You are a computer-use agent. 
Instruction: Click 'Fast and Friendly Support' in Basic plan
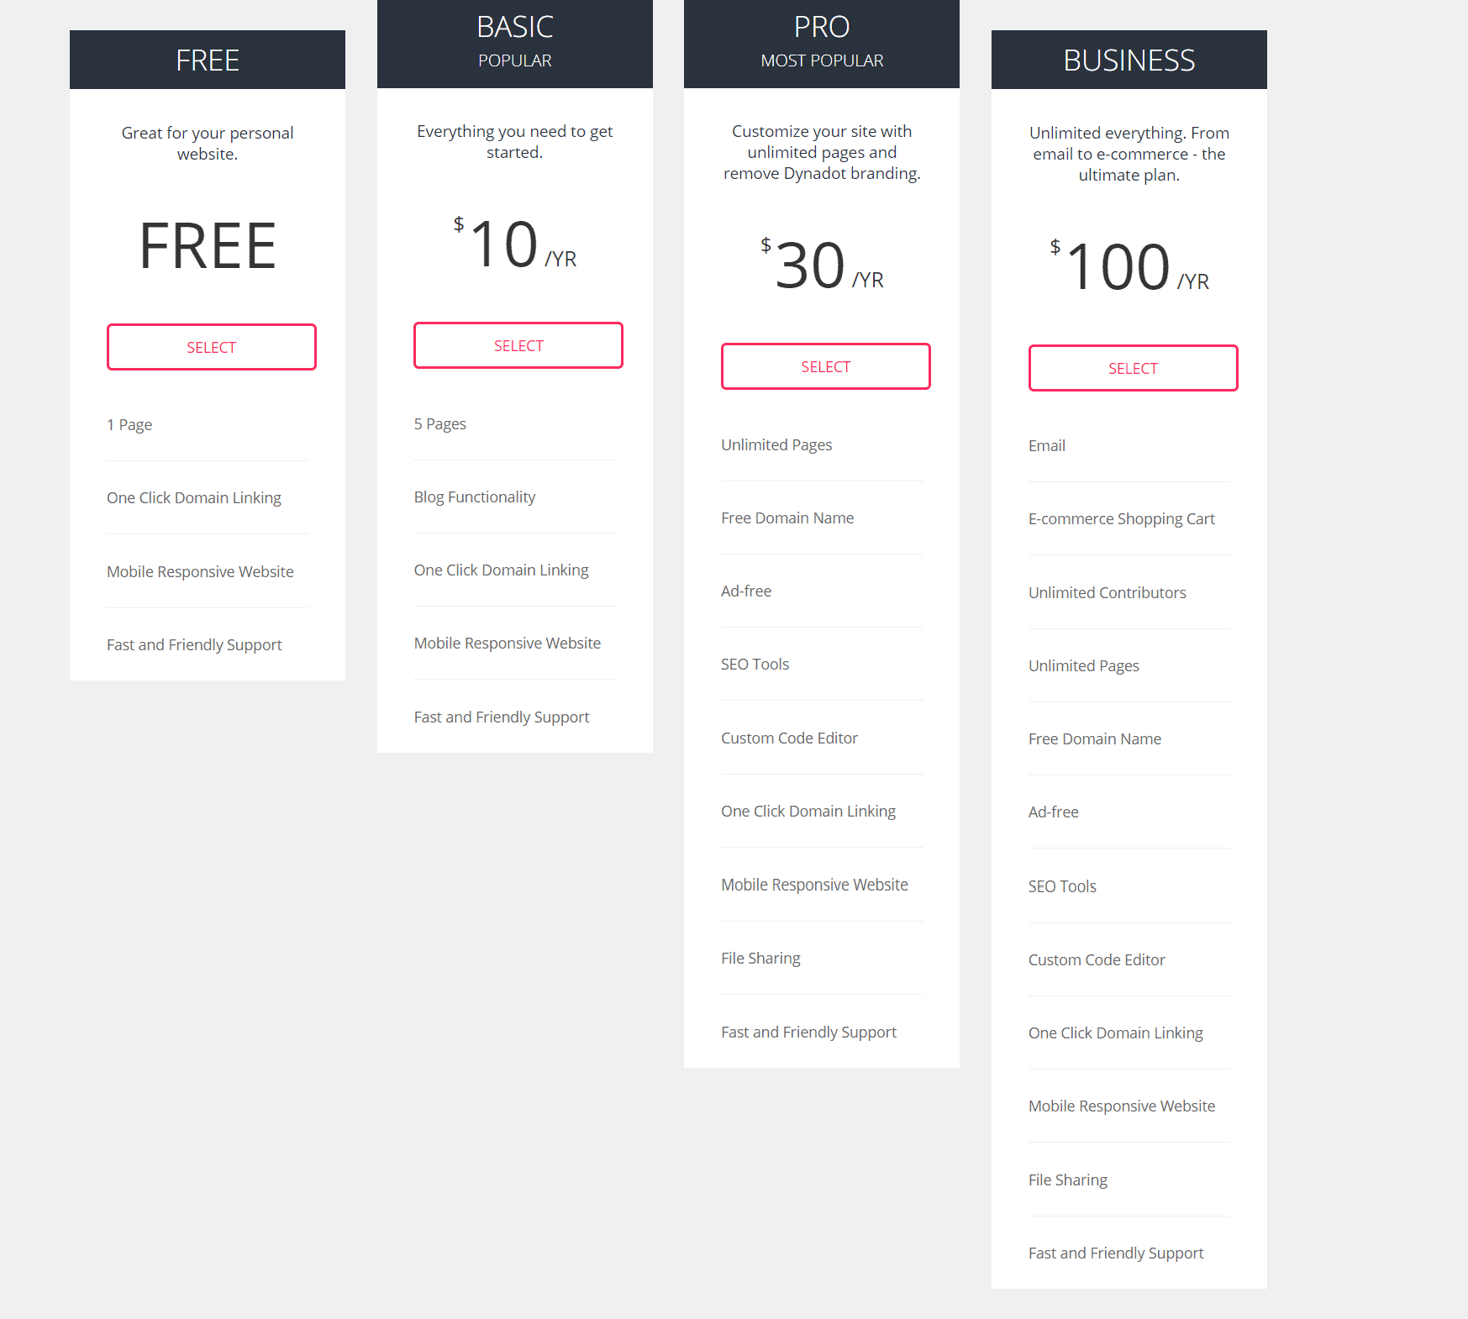coord(502,717)
